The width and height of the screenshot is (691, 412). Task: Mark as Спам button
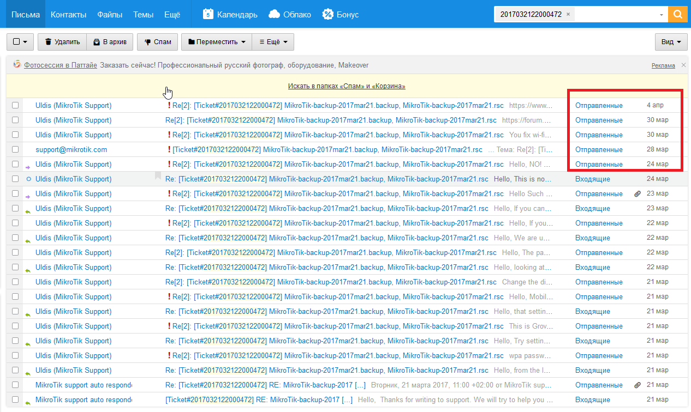158,42
